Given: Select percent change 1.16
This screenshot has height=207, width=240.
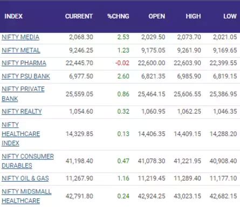Looking at the screenshot, I should click(123, 179).
